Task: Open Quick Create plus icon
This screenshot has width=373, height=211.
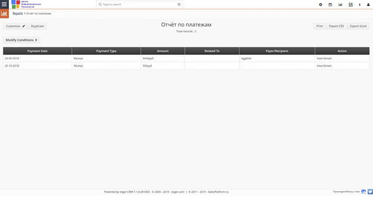Action: (320, 4)
